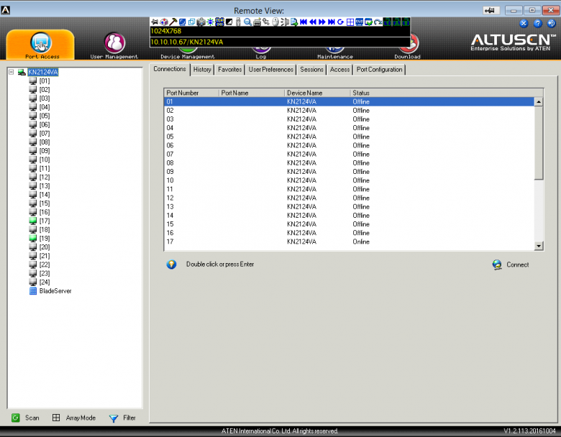The width and height of the screenshot is (561, 437).
Task: Click the 1024X768 resolution text
Action: (165, 31)
